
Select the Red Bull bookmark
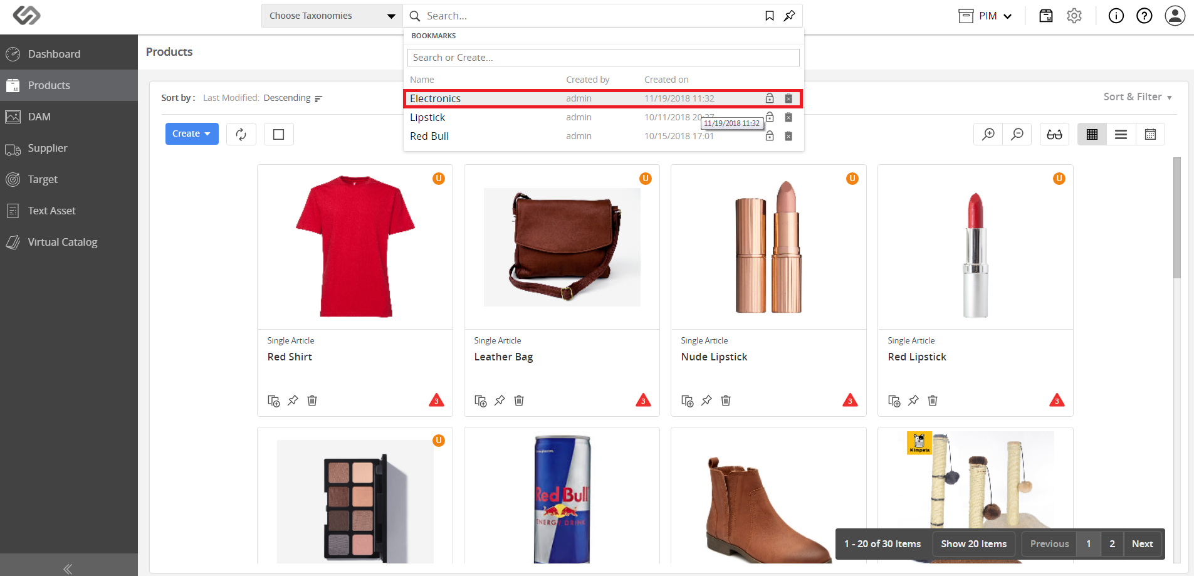[603, 136]
